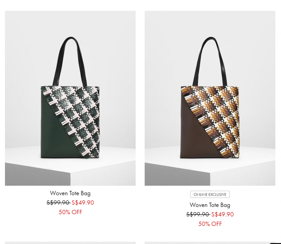Image resolution: width=281 pixels, height=244 pixels.
Task: Click the black handle of the brown tote
Action: pyautogui.click(x=210, y=61)
